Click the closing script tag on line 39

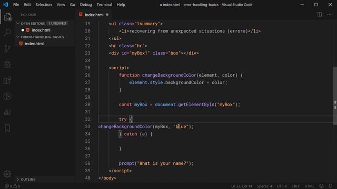coord(120,171)
